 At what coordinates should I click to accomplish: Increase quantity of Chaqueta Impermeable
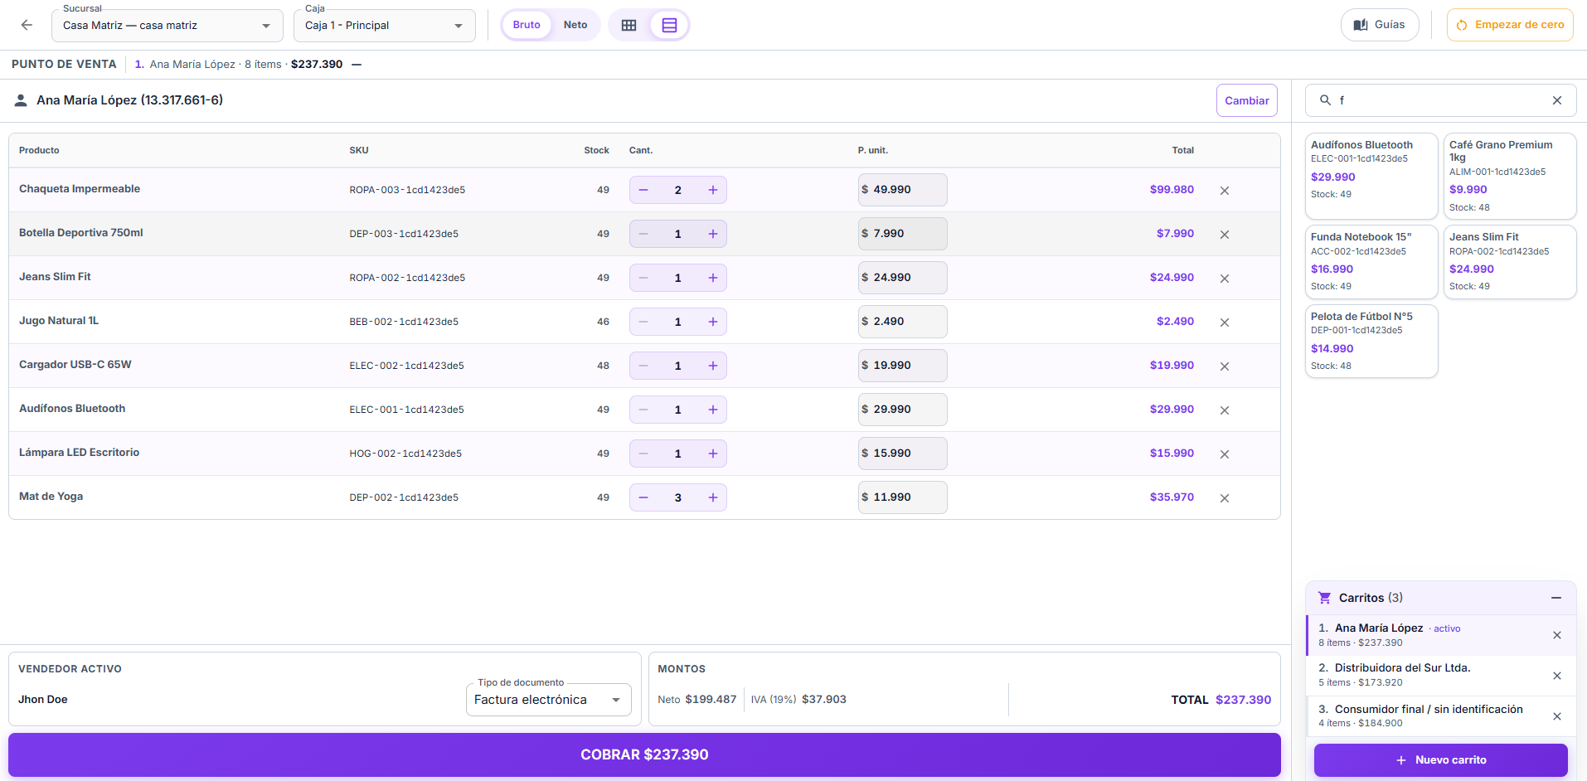point(713,190)
